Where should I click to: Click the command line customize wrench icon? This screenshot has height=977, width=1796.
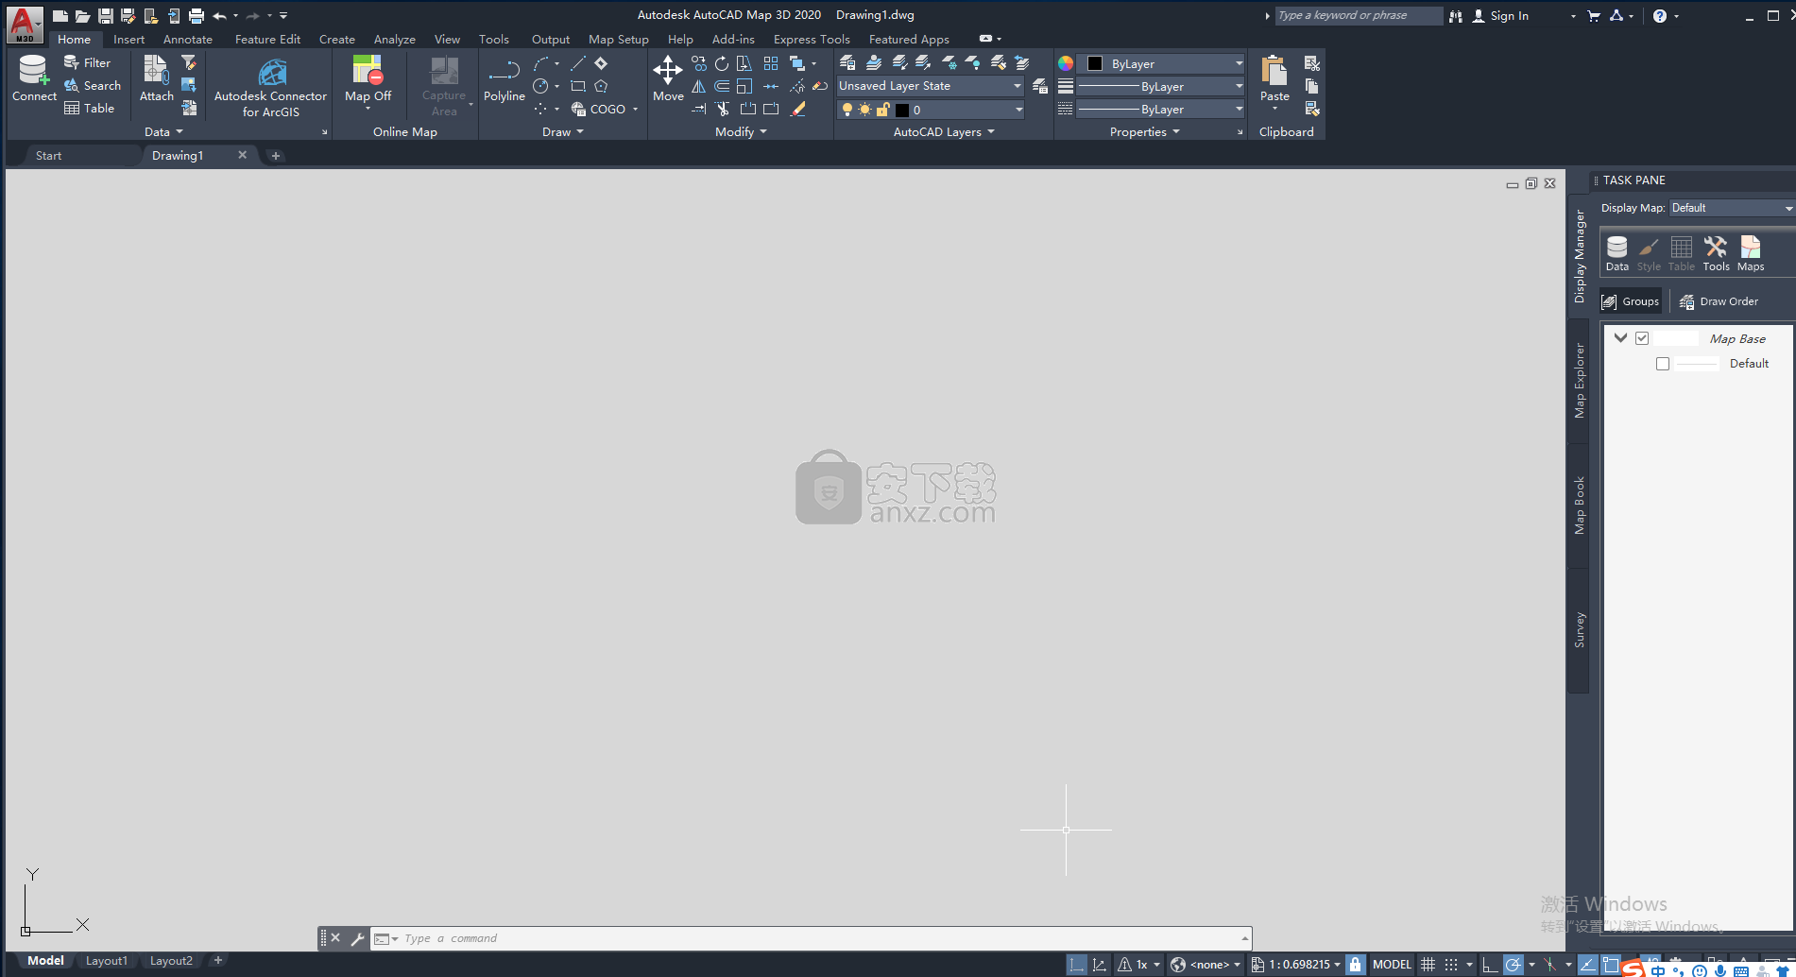357,938
